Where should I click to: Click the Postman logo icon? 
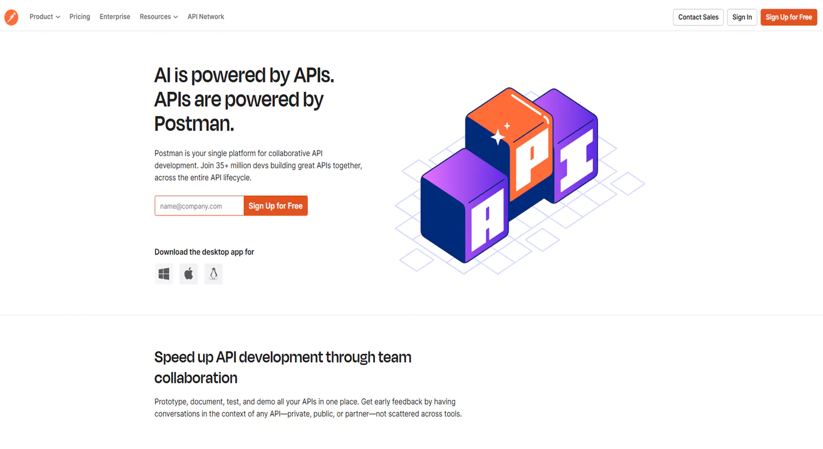coord(11,17)
